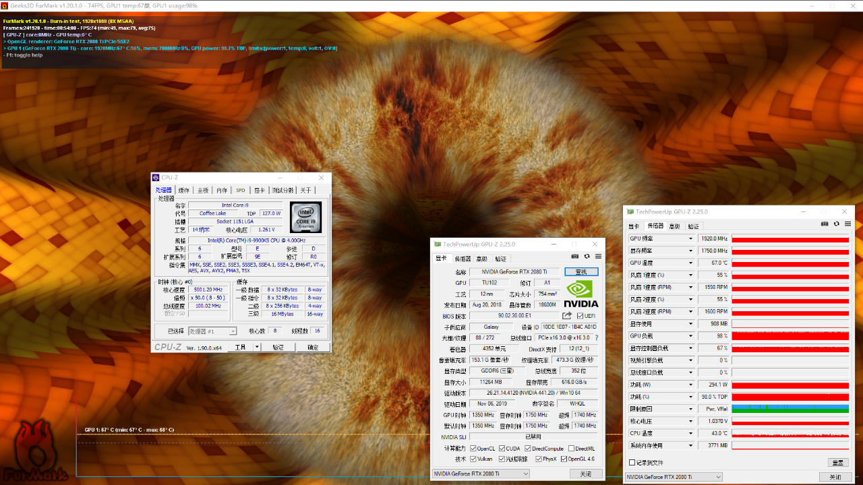
Task: Click the BIOS export share icon
Action: 567,315
